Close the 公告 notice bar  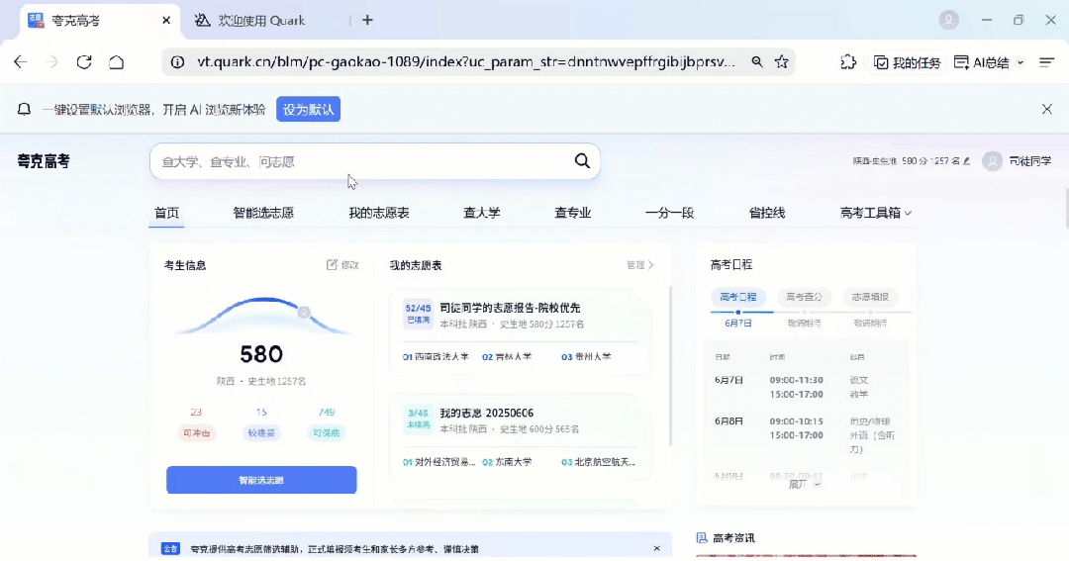click(656, 548)
